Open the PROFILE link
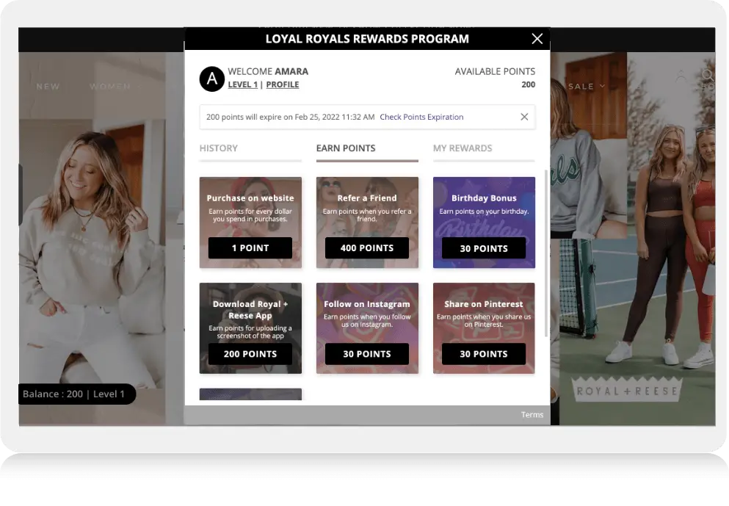This screenshot has height=506, width=729. tap(283, 84)
